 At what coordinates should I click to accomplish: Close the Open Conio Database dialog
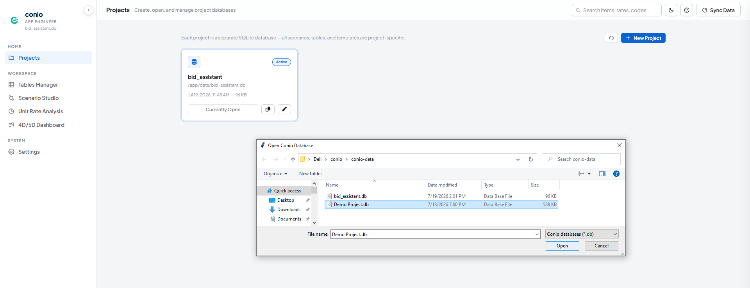(620, 145)
